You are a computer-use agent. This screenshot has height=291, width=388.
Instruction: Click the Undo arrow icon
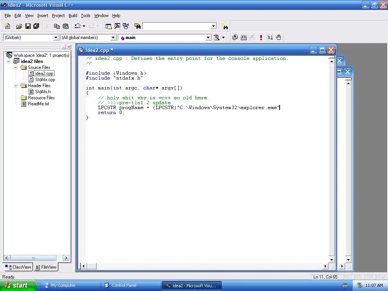pyautogui.click(x=78, y=26)
